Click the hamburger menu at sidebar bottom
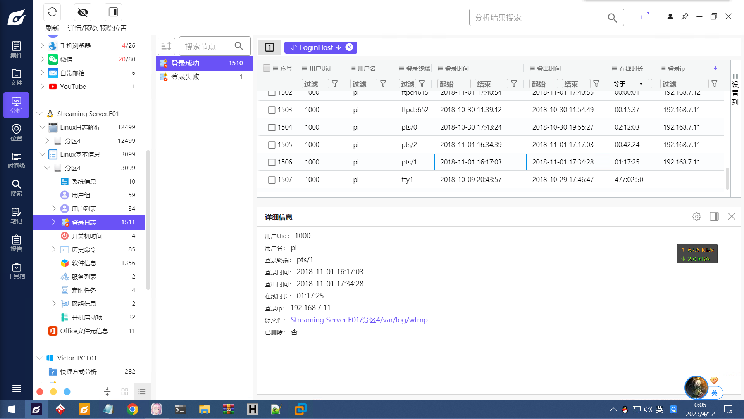The width and height of the screenshot is (744, 419). 16,389
